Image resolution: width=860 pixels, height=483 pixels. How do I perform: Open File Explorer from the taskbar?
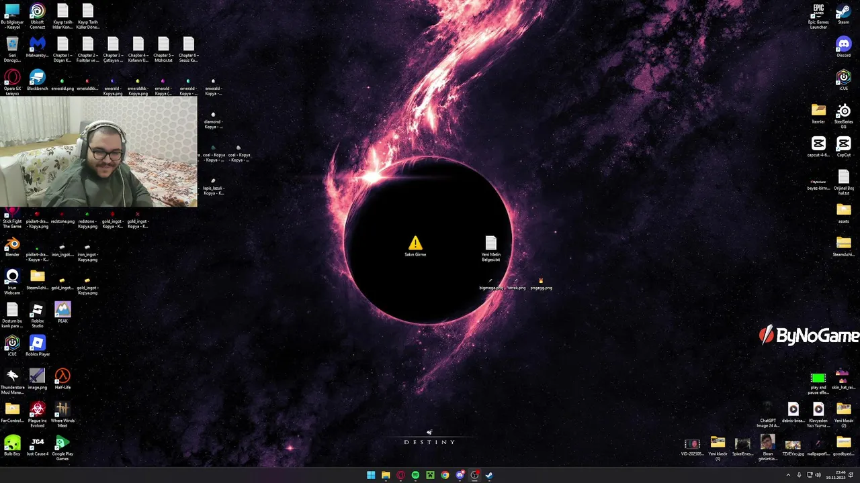386,475
